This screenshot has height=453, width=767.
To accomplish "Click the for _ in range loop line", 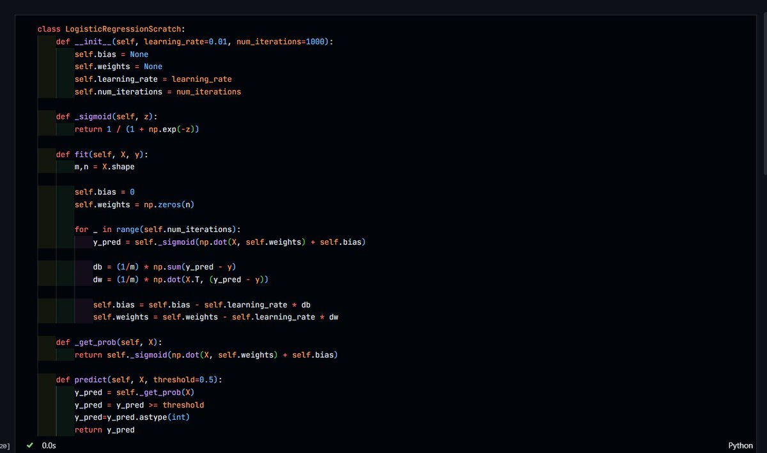I will (158, 229).
